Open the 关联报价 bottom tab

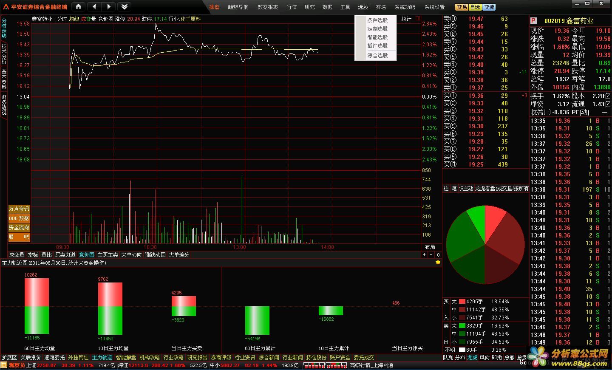[x=31, y=357]
